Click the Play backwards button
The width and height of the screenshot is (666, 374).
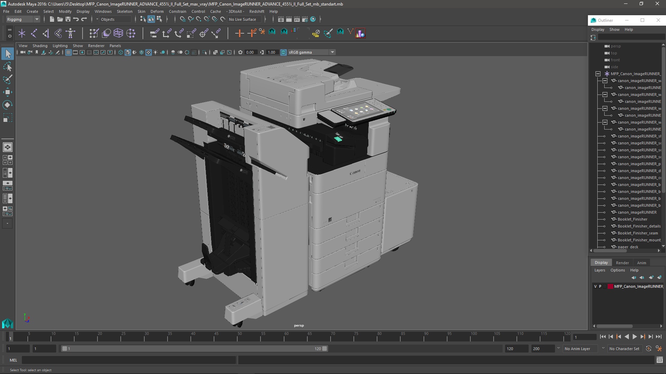click(x=626, y=337)
